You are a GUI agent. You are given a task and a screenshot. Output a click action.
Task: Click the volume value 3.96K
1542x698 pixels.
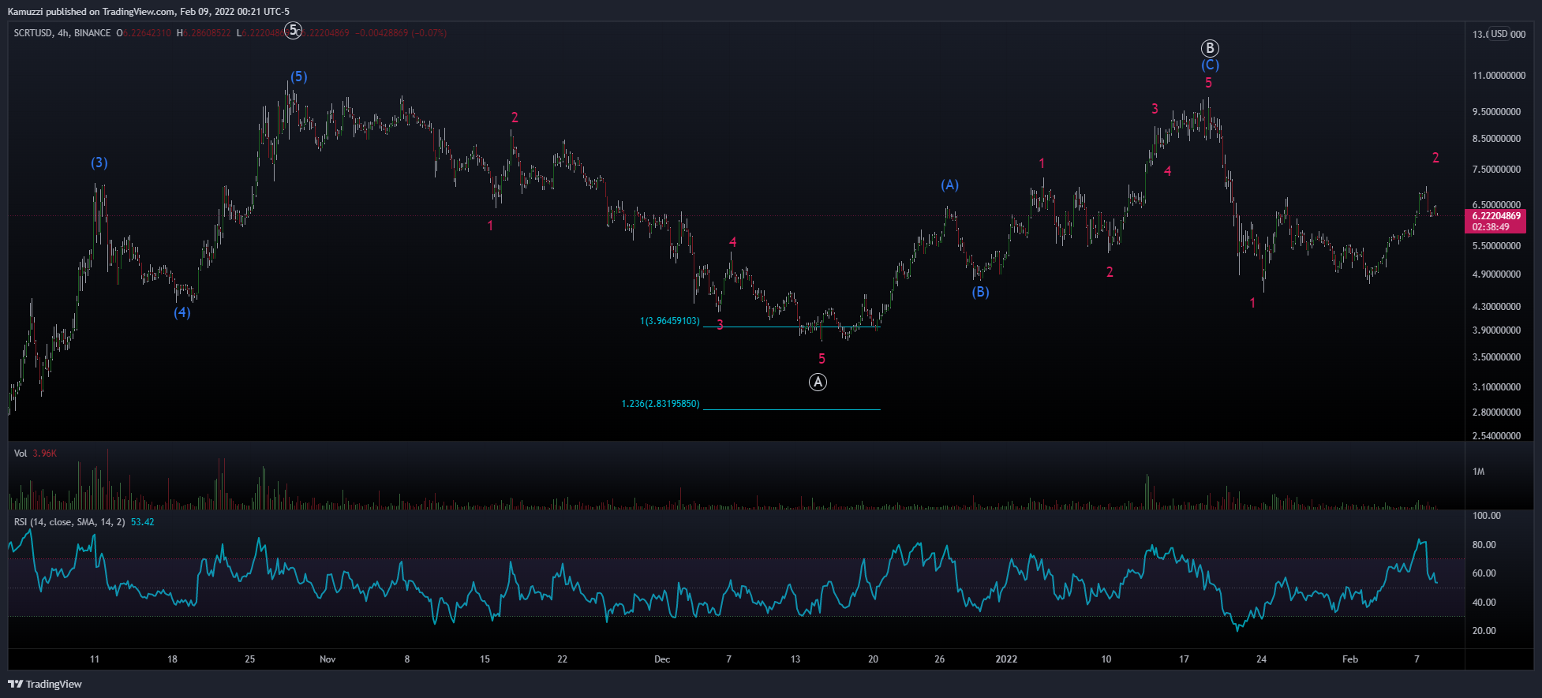[45, 454]
